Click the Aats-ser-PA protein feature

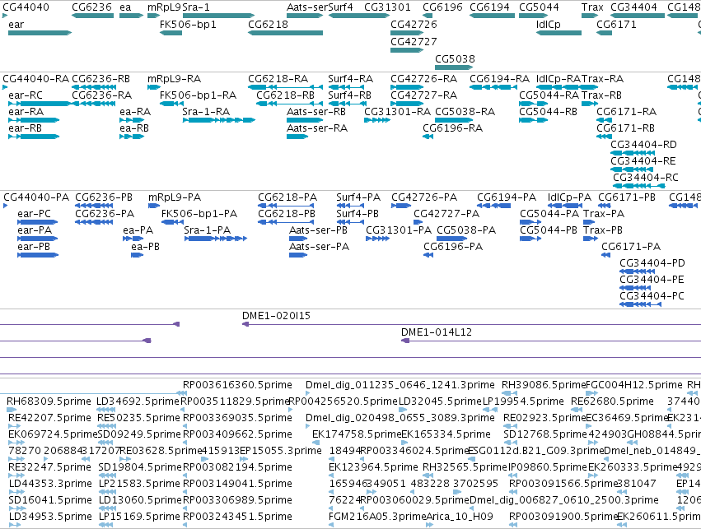click(x=298, y=255)
